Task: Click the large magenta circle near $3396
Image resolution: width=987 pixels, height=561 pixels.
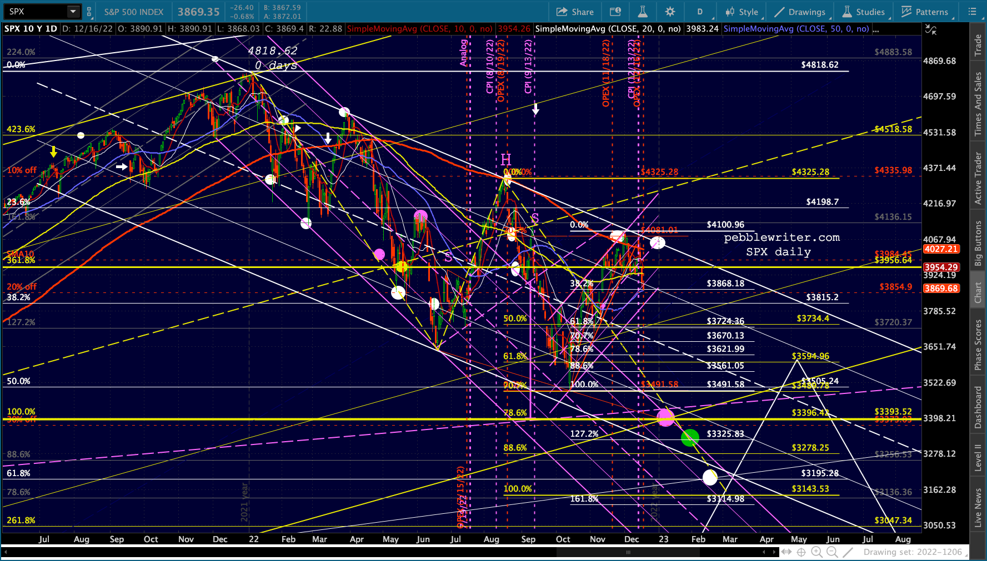Action: pyautogui.click(x=665, y=417)
